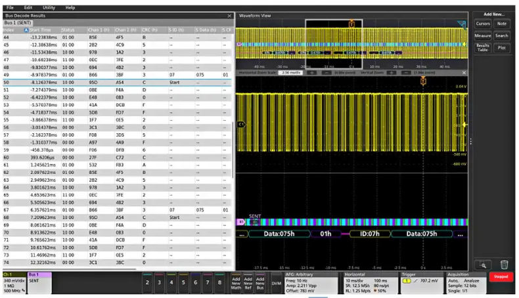Screen dimensions: 519x298
Task: Turn on channel 3
Action: [x=159, y=283]
